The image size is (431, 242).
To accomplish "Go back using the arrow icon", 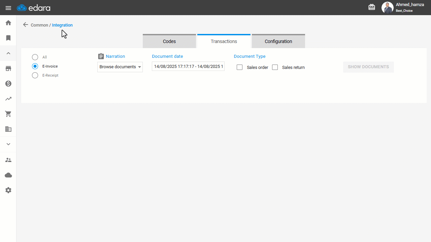I will (x=26, y=25).
